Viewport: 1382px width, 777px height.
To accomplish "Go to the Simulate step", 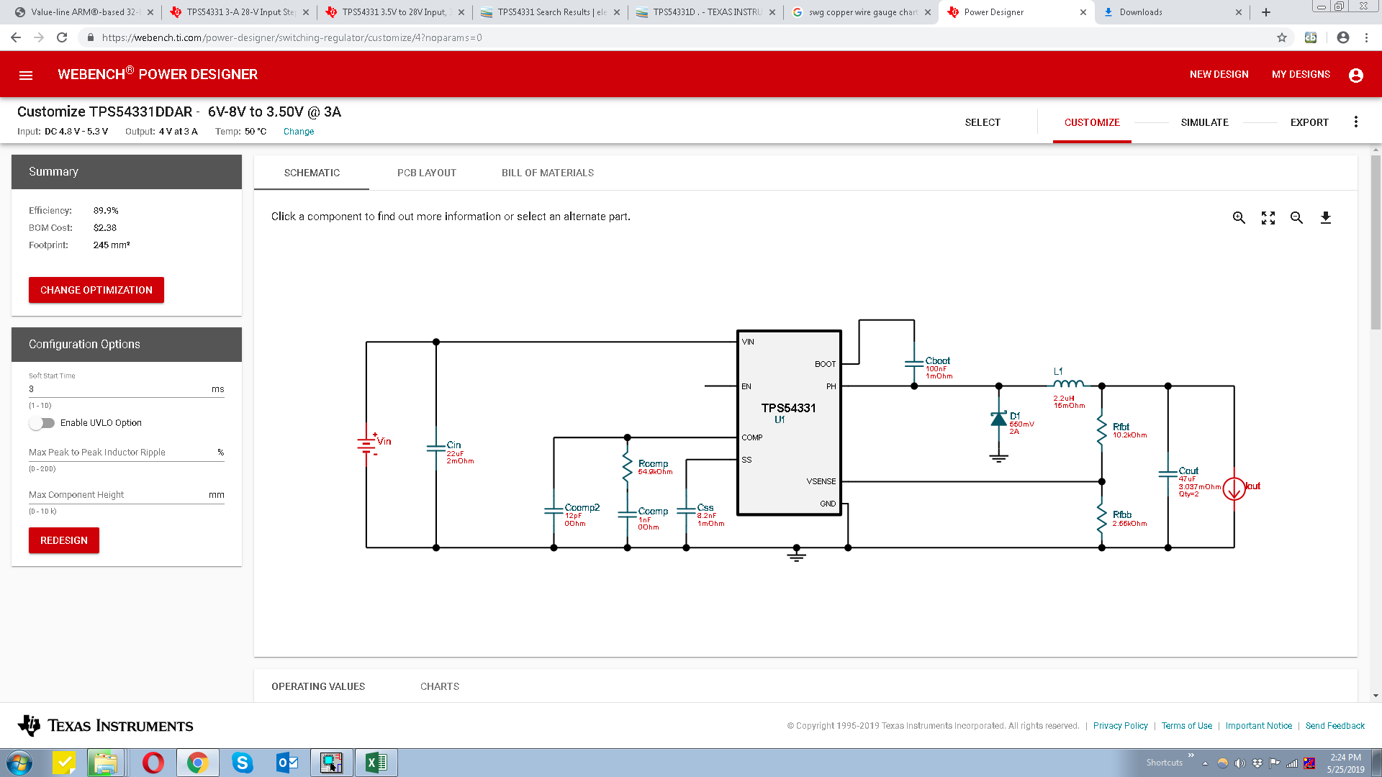I will tap(1205, 122).
